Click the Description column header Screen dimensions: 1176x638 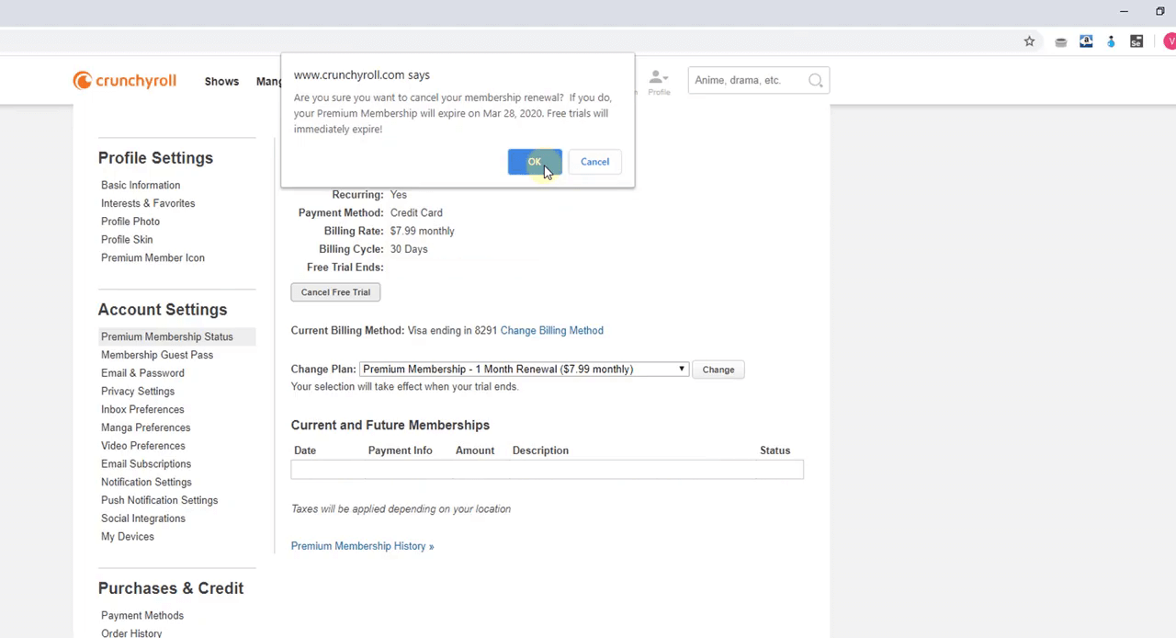pyautogui.click(x=540, y=450)
